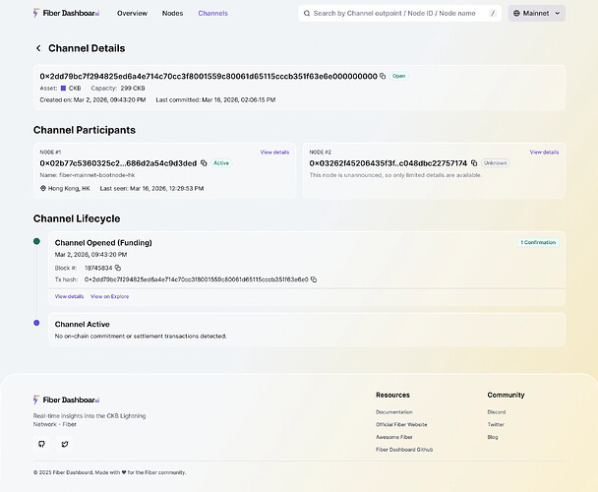Copy the funding Tx hash
The image size is (598, 492).
[314, 279]
